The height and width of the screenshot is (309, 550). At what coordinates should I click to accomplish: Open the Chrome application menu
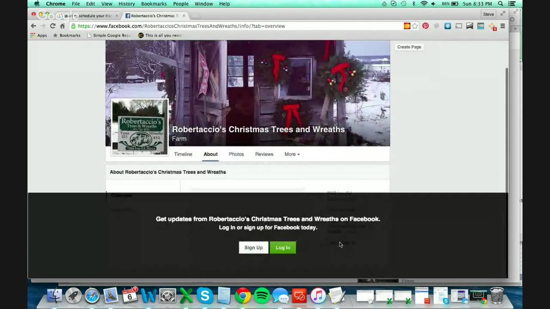coord(56,3)
